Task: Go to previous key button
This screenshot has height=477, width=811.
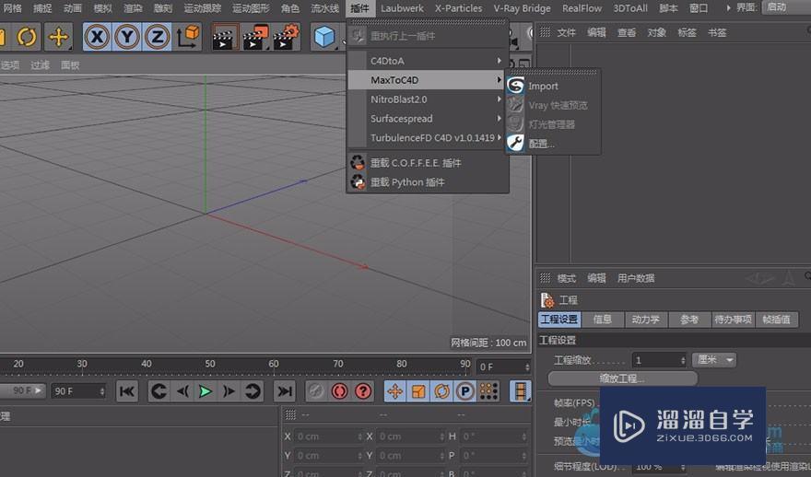Action: pyautogui.click(x=159, y=391)
